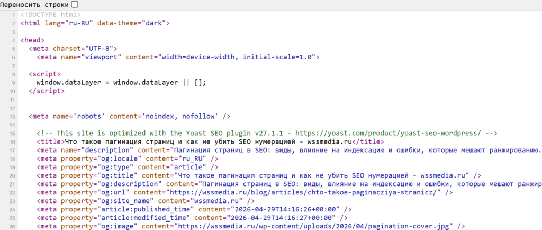Screen dimensions: 542x230
Task: Click the DOCTYPE html declaration line
Action: [50, 15]
